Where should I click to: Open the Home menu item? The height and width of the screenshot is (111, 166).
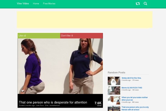pyautogui.click(x=36, y=4)
